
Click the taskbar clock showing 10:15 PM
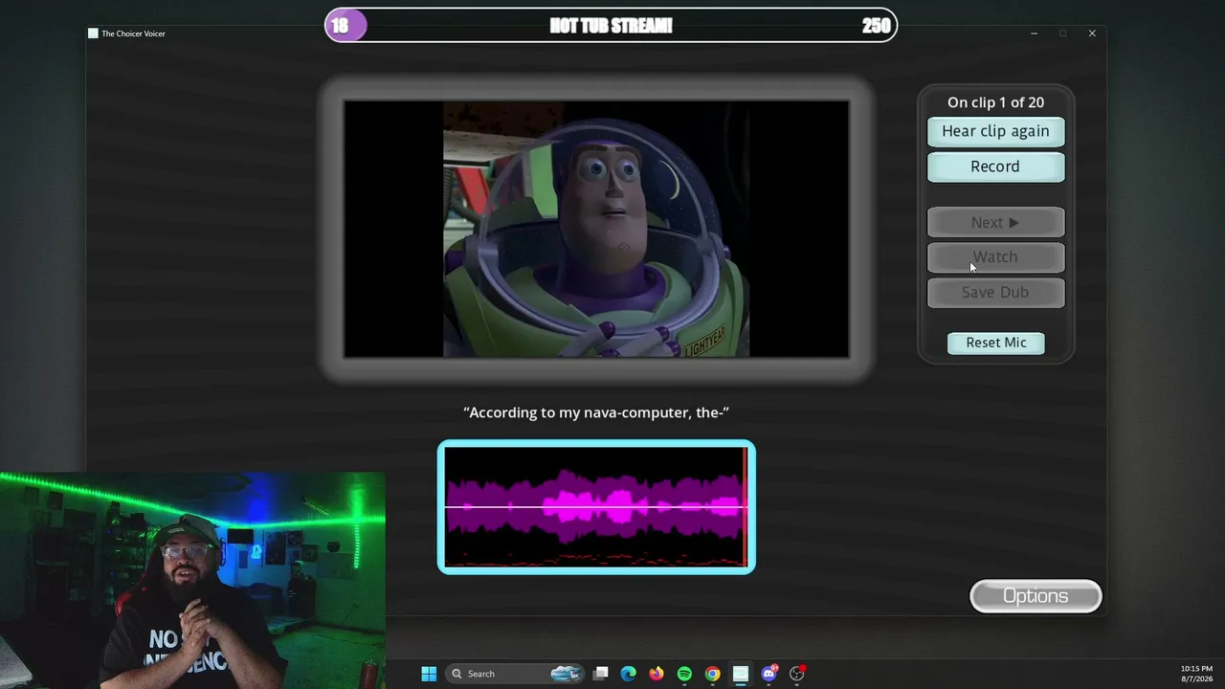tap(1196, 674)
